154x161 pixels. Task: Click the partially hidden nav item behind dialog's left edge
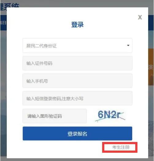[3, 23]
